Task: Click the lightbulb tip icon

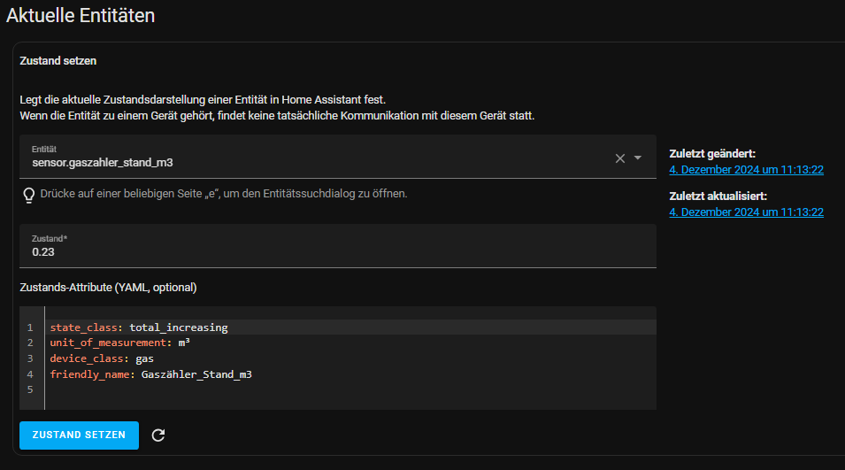Action: (x=29, y=194)
